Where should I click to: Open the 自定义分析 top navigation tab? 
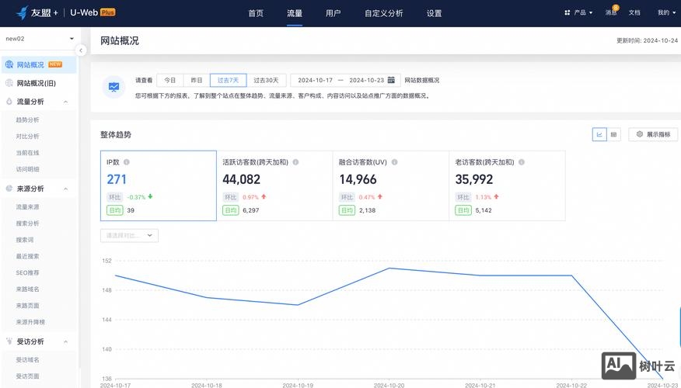pyautogui.click(x=384, y=13)
